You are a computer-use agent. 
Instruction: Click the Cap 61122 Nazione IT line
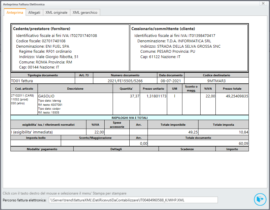160,57
